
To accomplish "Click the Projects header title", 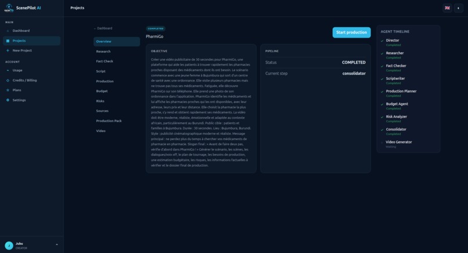I will click(77, 8).
